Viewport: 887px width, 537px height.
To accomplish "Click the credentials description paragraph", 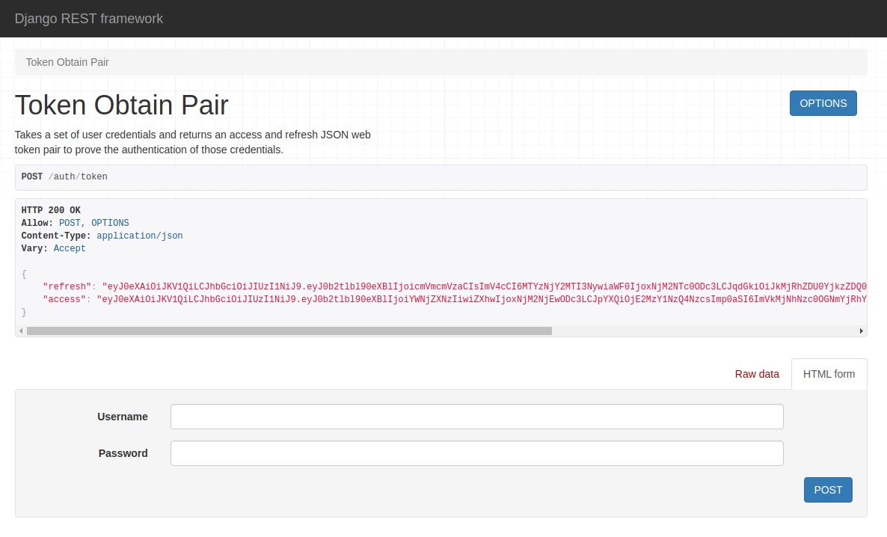I will [x=193, y=143].
